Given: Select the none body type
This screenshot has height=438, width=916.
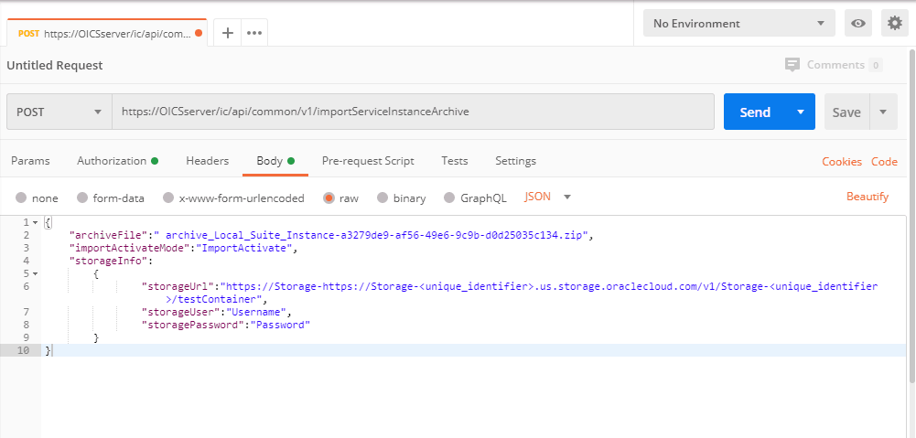Looking at the screenshot, I should coord(21,198).
